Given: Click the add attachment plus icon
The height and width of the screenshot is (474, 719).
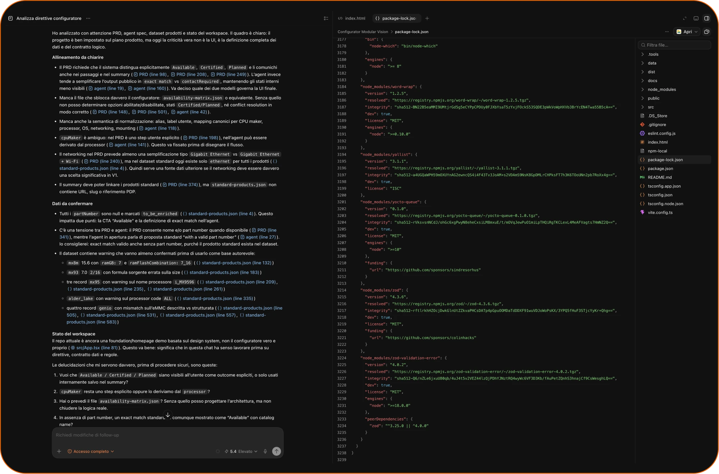Looking at the screenshot, I should tap(59, 451).
